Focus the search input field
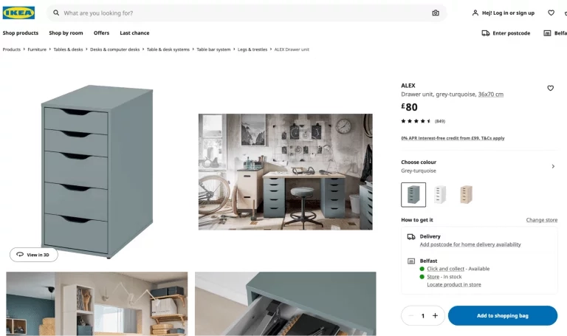This screenshot has width=567, height=336. (246, 13)
